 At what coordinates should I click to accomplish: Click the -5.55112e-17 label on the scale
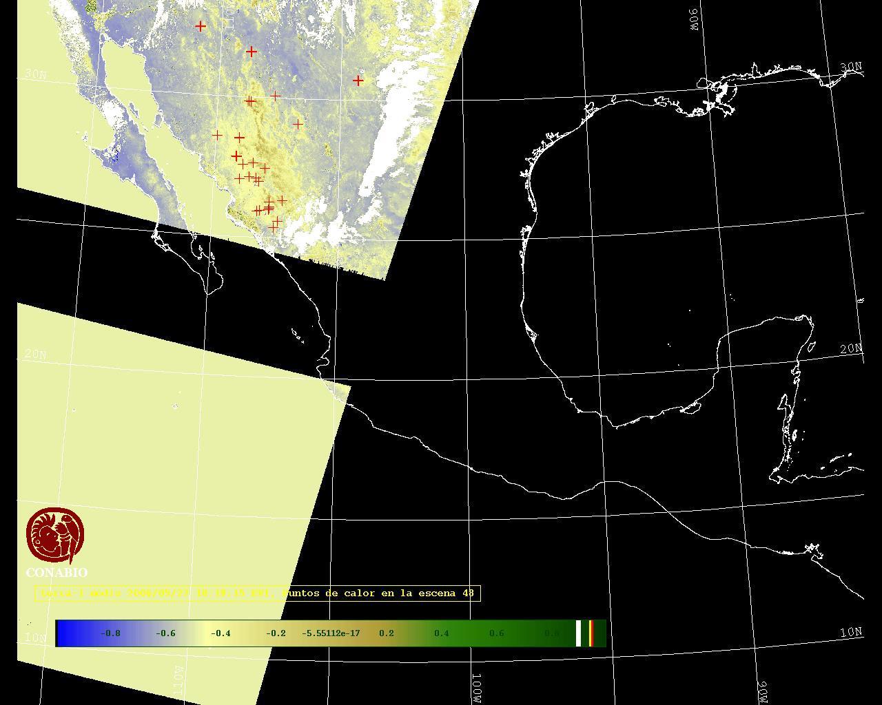(x=331, y=633)
